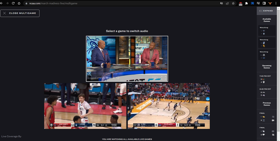
Task: Toggle closed captions on the studio video
Action: point(155,78)
